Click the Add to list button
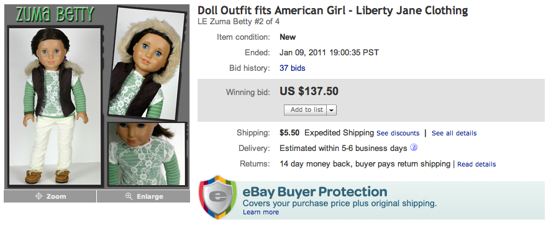Viewport: 551px width, 228px height. [x=306, y=110]
